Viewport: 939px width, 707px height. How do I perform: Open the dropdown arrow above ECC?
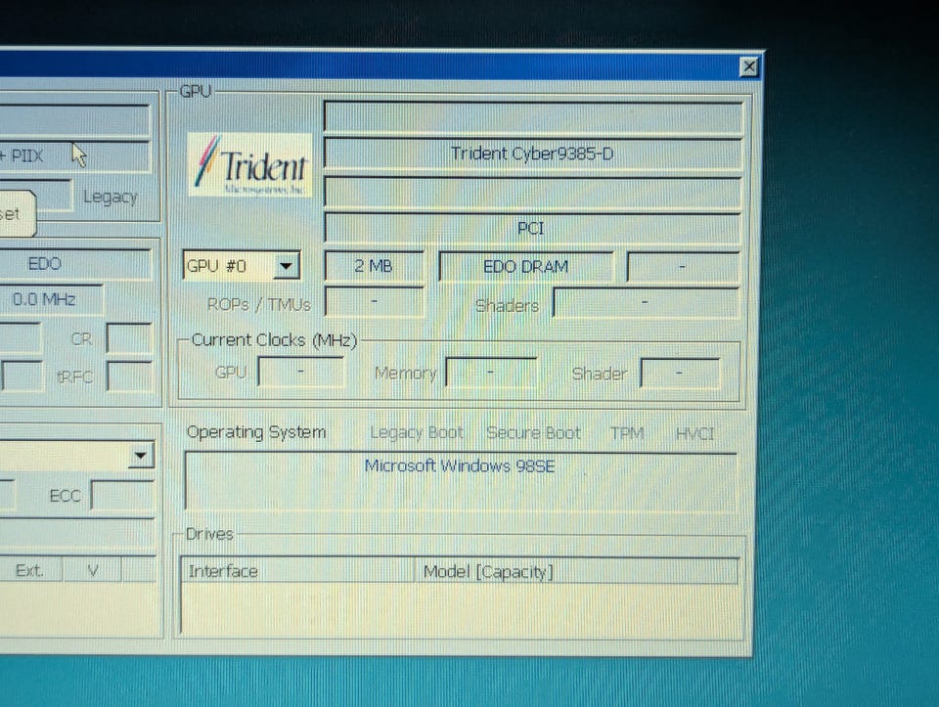pos(141,456)
